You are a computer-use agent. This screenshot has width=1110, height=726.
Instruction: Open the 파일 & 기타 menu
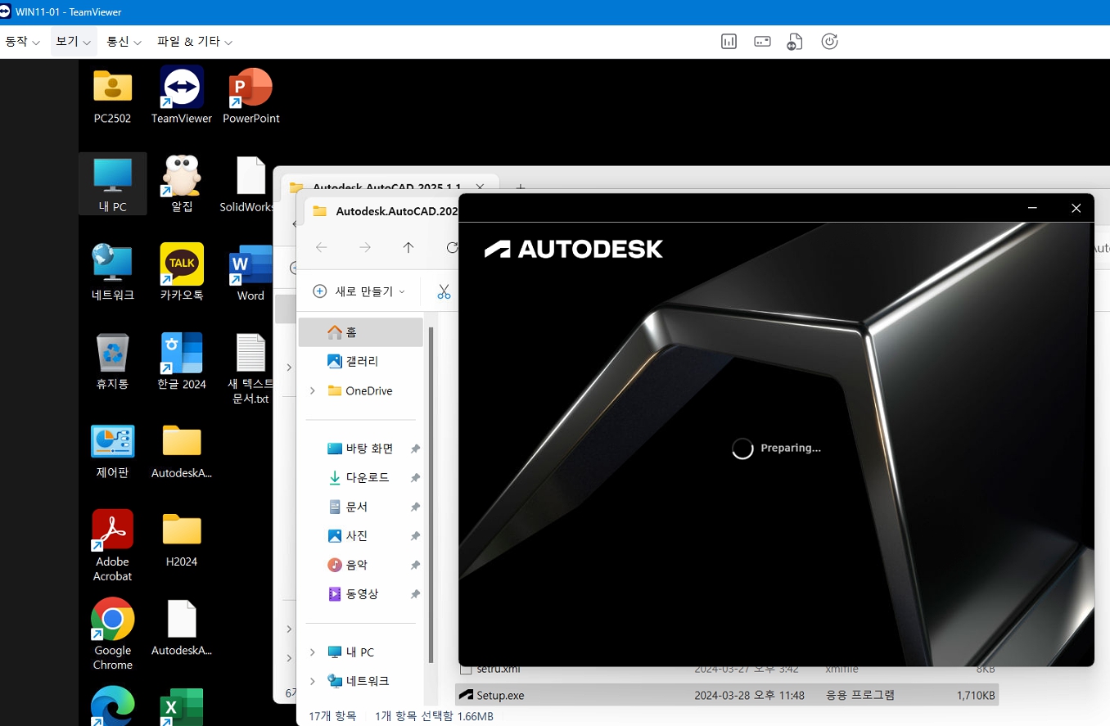(194, 42)
